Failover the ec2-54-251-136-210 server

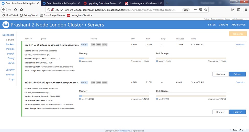pos(237,112)
